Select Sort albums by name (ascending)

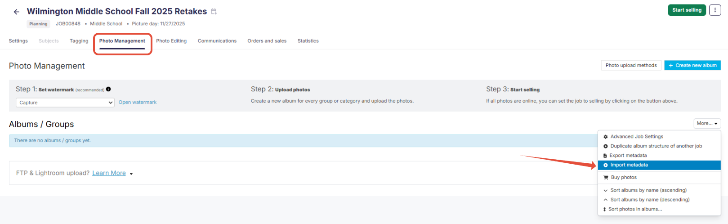[659, 190]
